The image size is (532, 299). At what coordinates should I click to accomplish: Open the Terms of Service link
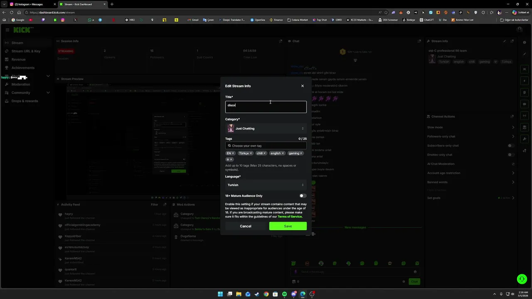pos(290,216)
